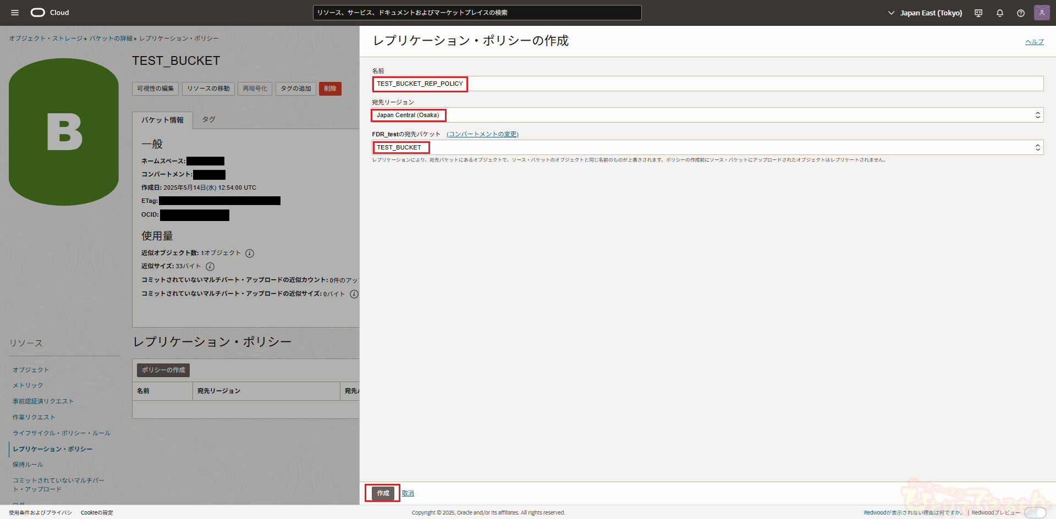Open the notifications bell

tap(1000, 13)
